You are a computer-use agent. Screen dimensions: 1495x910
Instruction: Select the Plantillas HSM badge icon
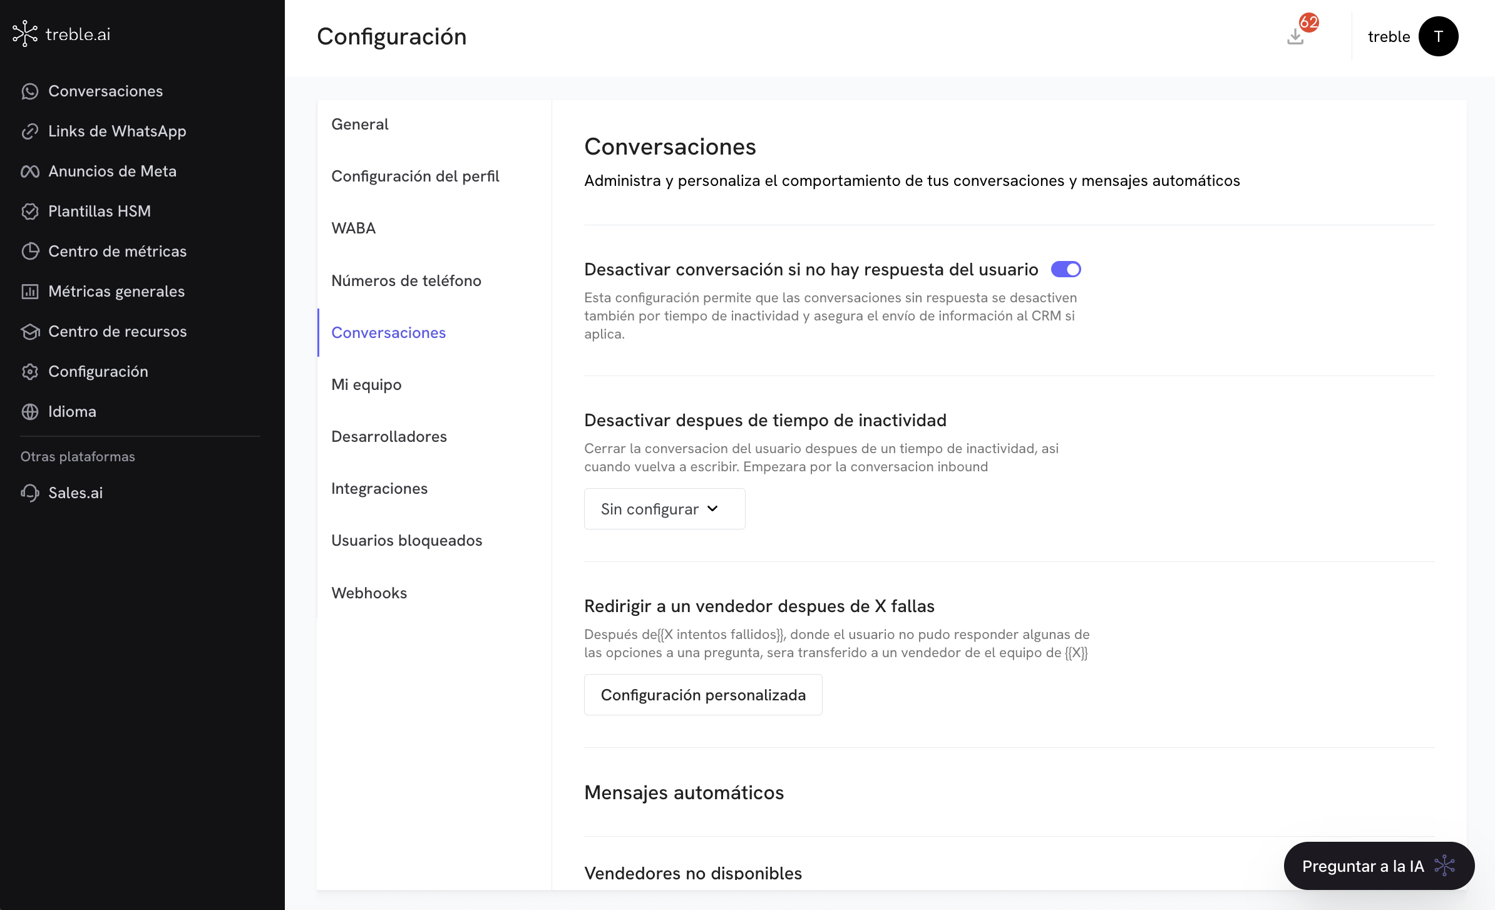[29, 212]
